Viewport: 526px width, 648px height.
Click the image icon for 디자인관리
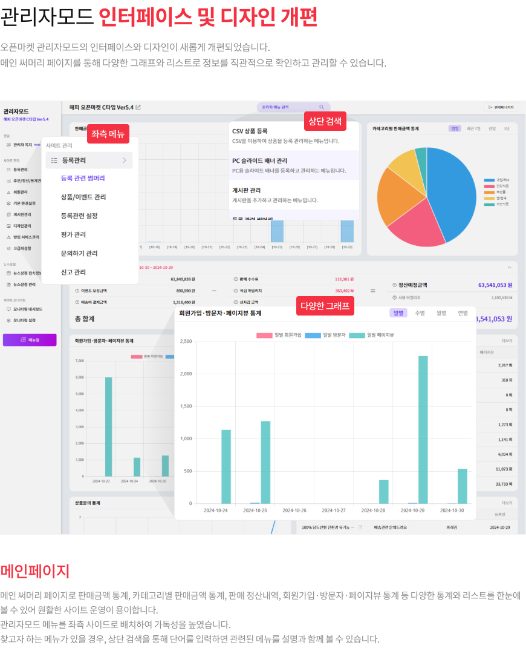pos(8,226)
